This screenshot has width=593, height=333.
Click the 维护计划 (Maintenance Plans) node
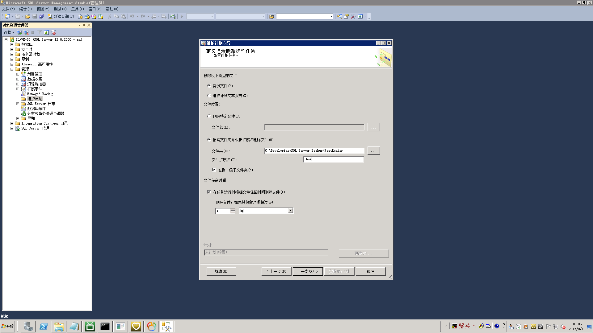(x=35, y=99)
